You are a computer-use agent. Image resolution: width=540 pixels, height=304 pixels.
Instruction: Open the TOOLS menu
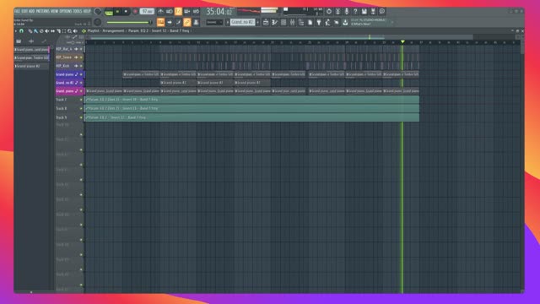[78, 11]
